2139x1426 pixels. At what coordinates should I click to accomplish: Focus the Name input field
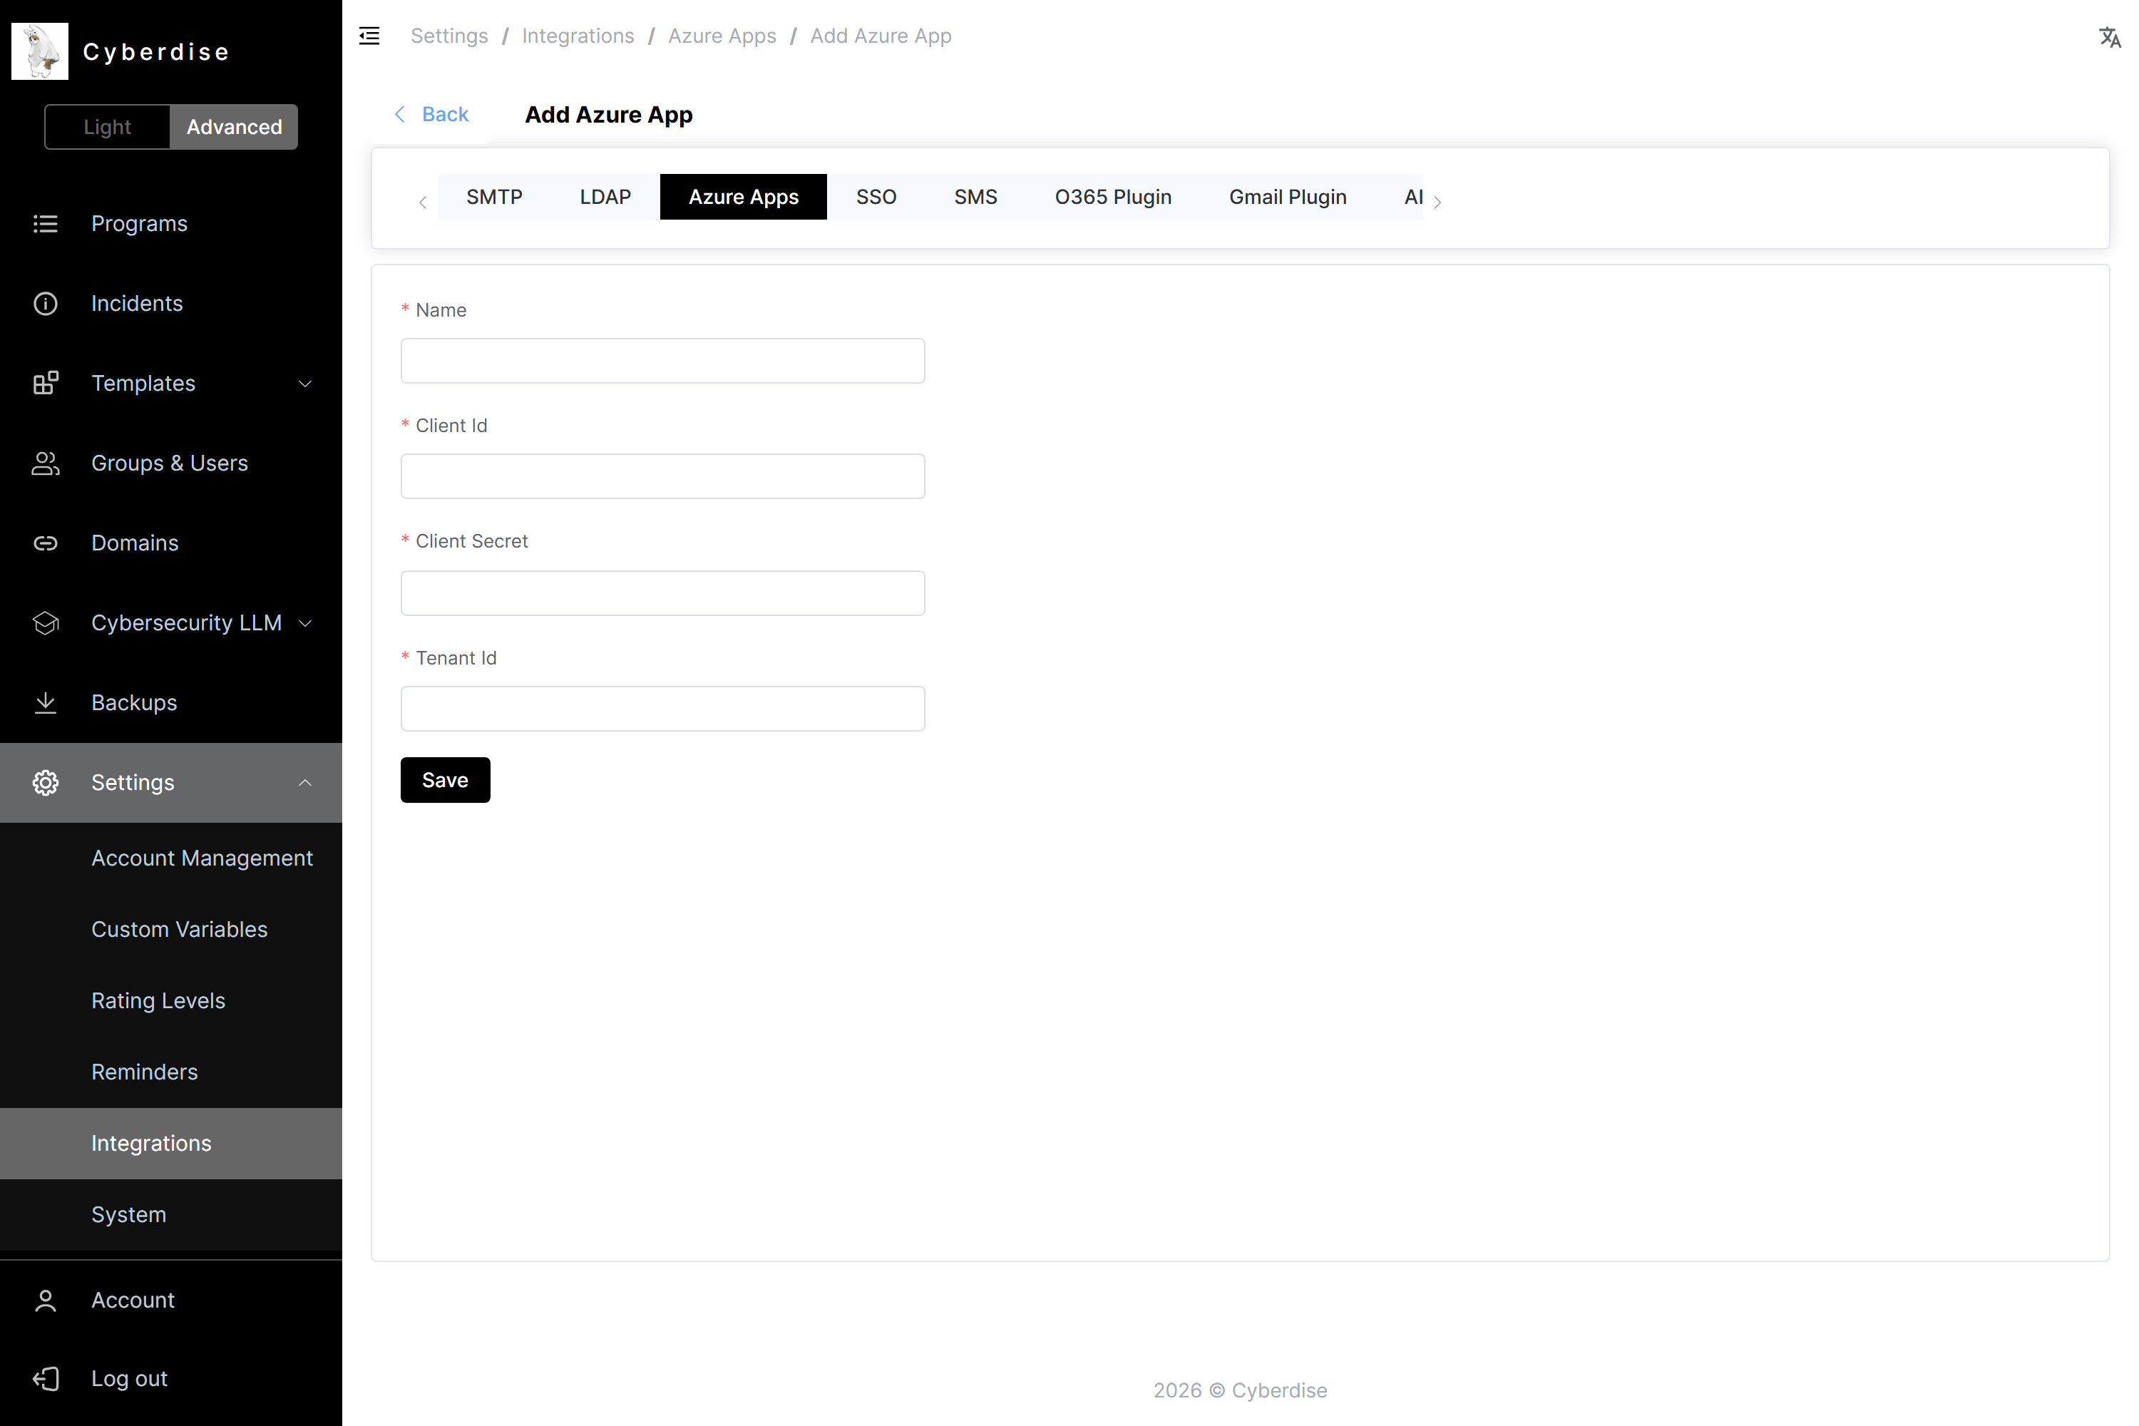tap(663, 361)
